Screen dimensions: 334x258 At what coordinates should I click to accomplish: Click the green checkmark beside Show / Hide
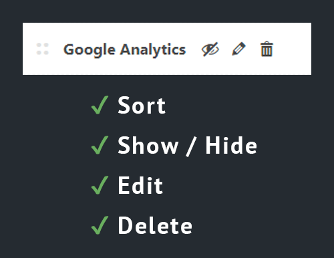click(100, 145)
